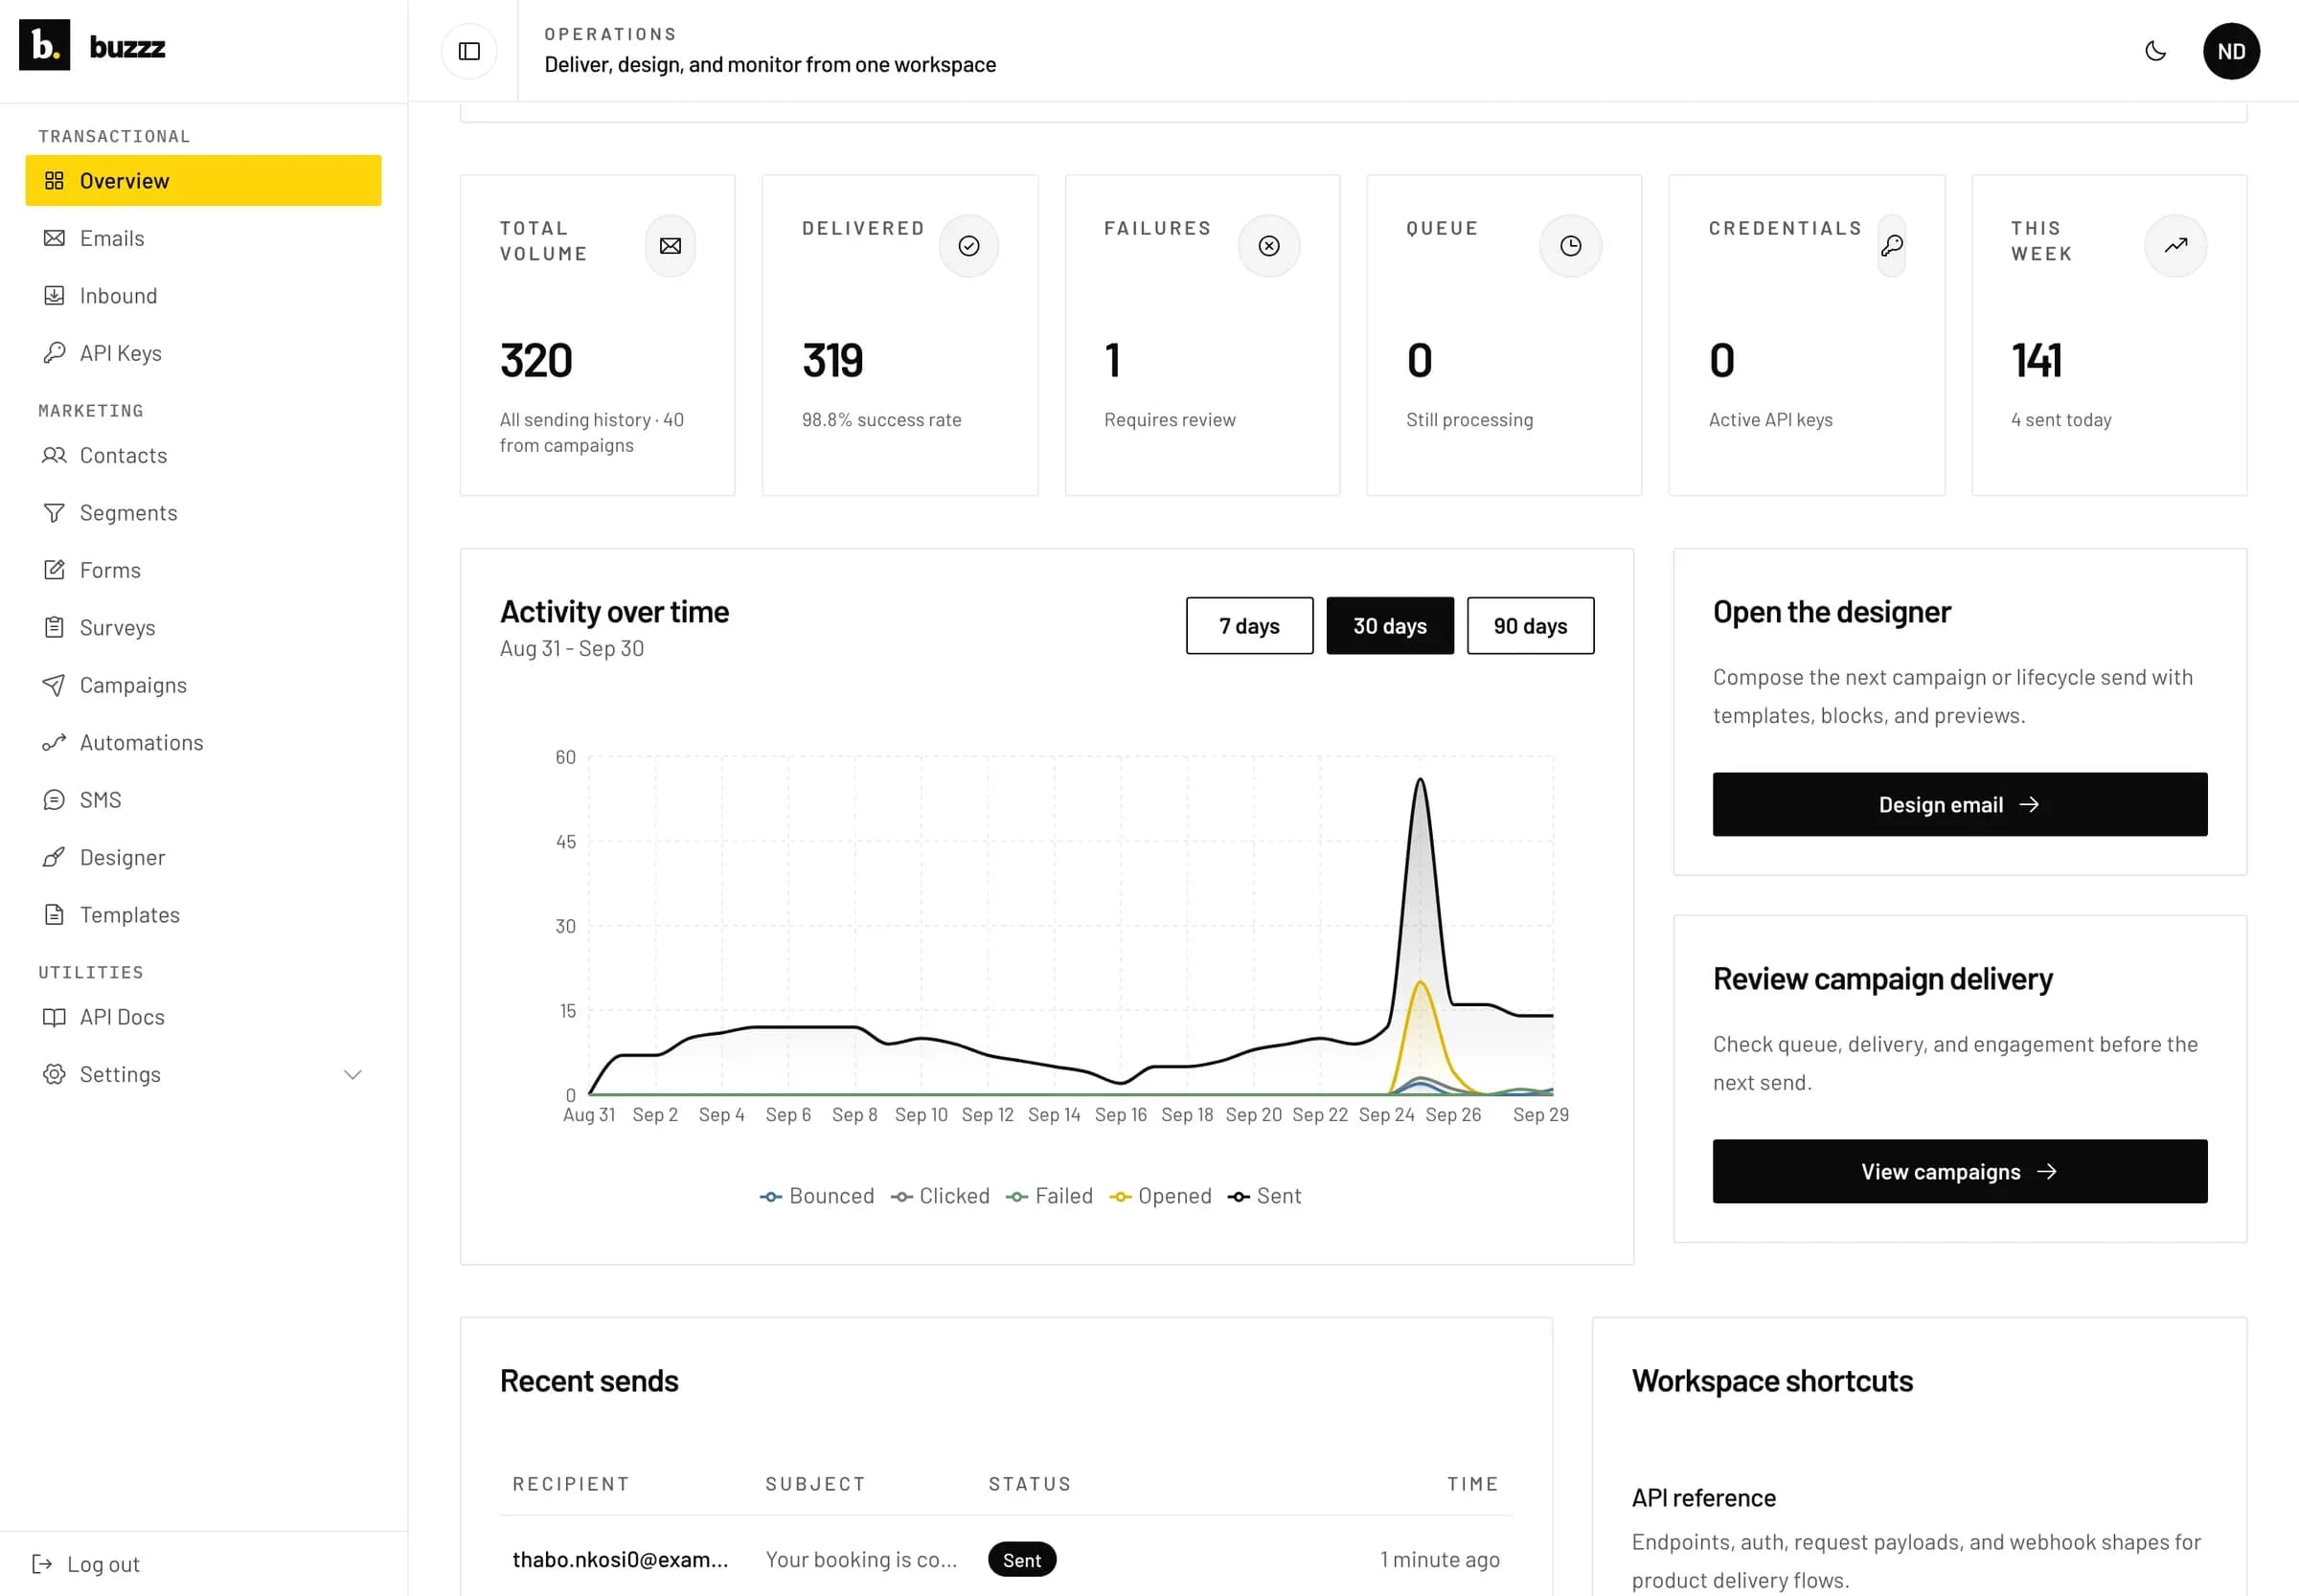Click the API Docs book icon
The width and height of the screenshot is (2299, 1596).
coord(54,1017)
